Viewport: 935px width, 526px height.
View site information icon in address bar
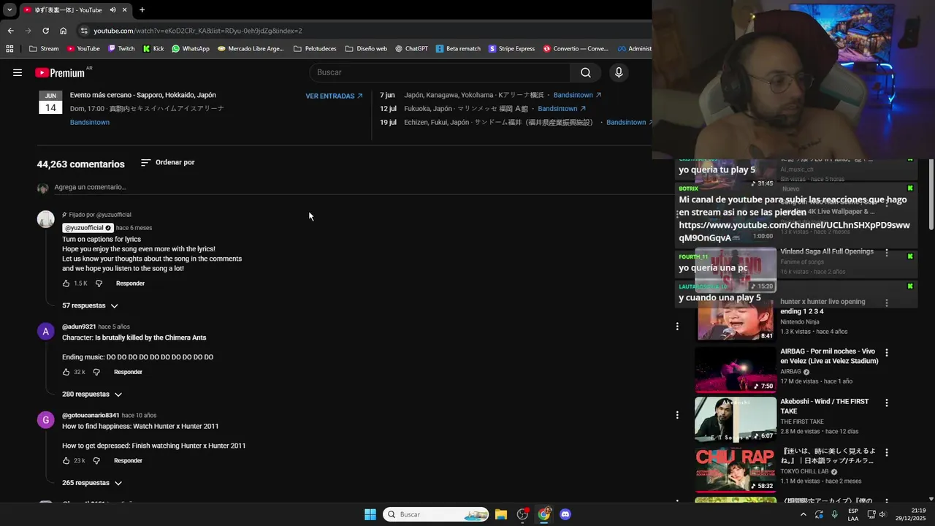tap(85, 31)
